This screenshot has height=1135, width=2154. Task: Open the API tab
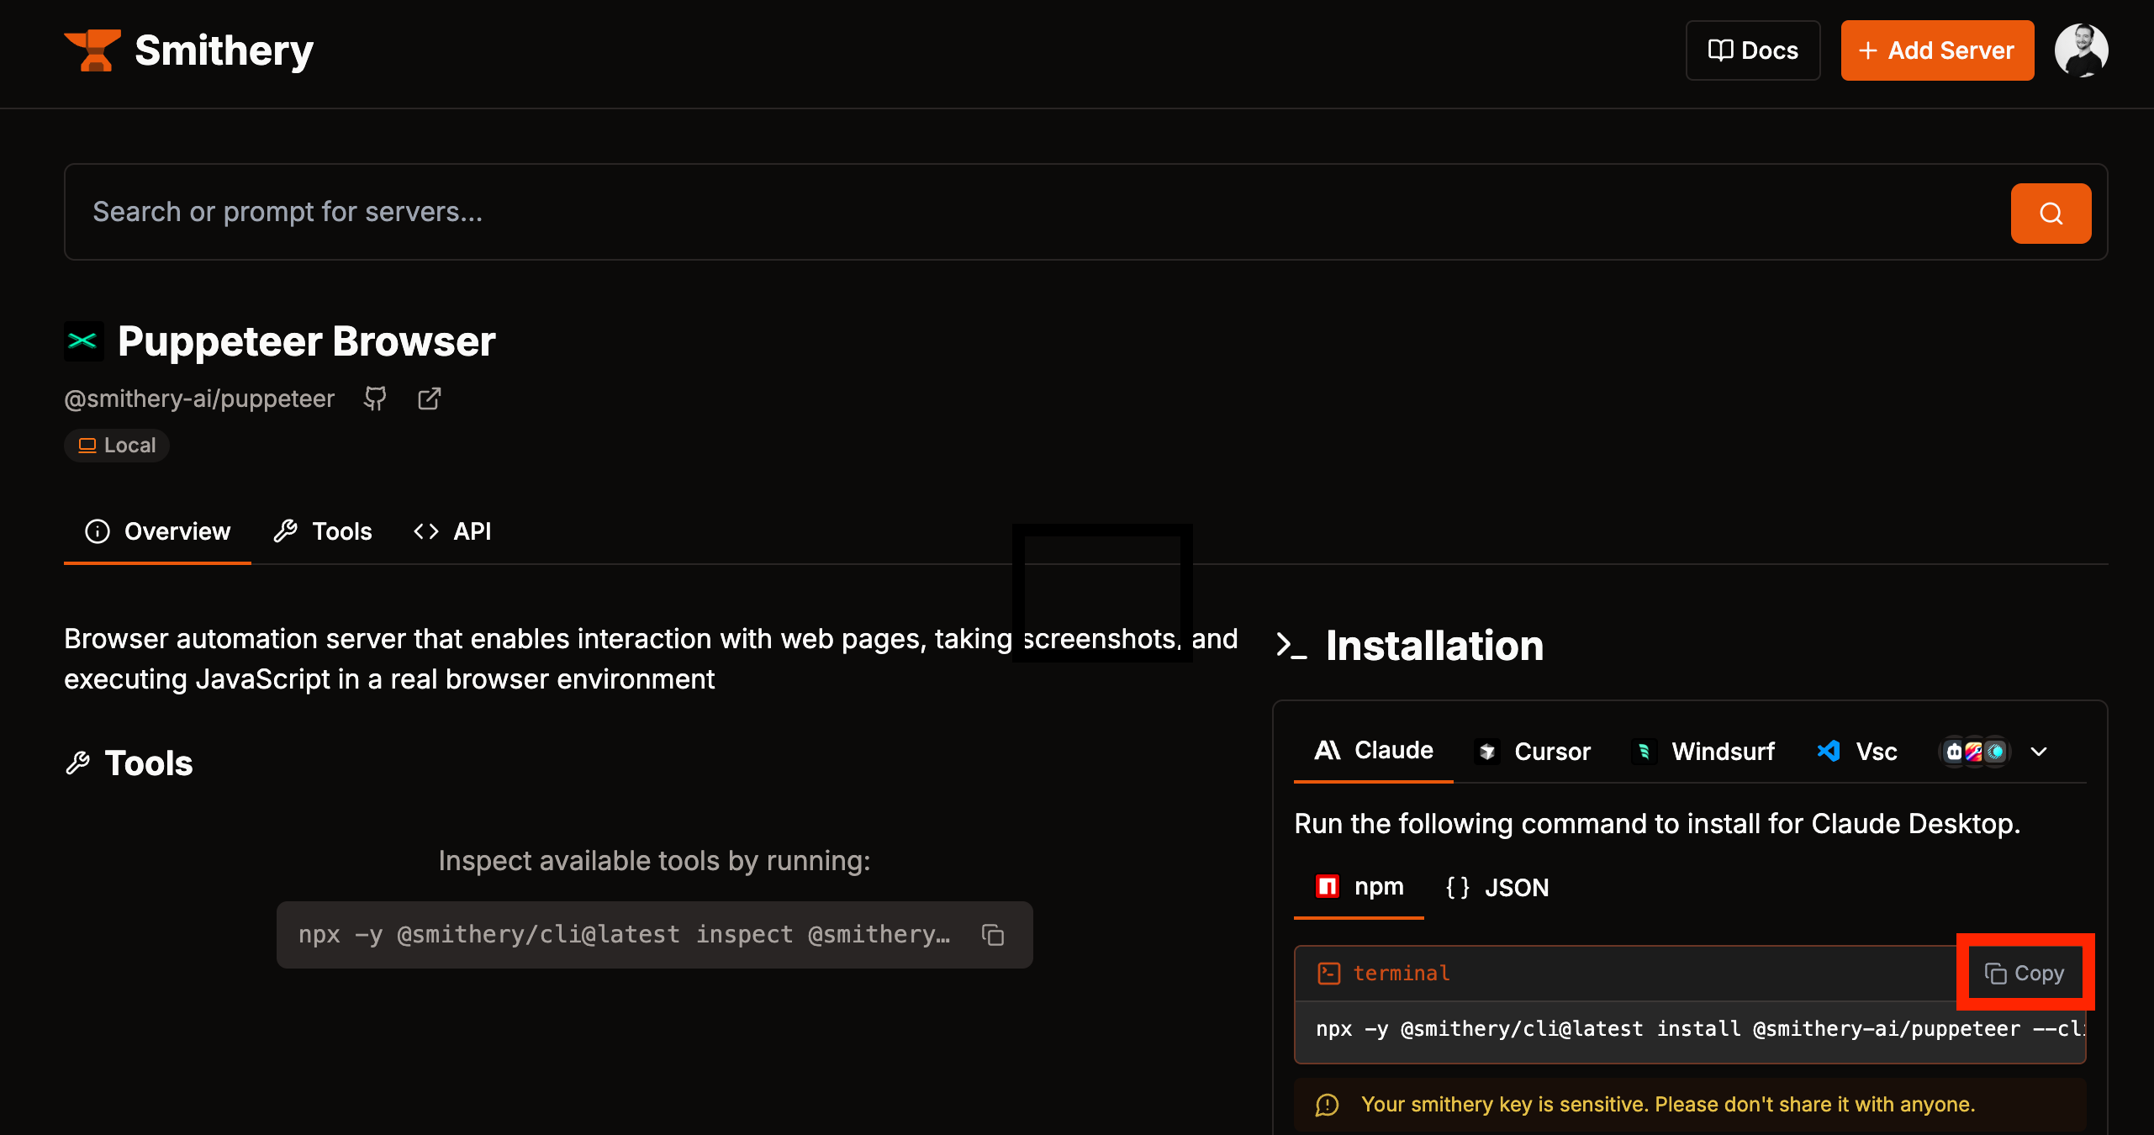(x=453, y=531)
